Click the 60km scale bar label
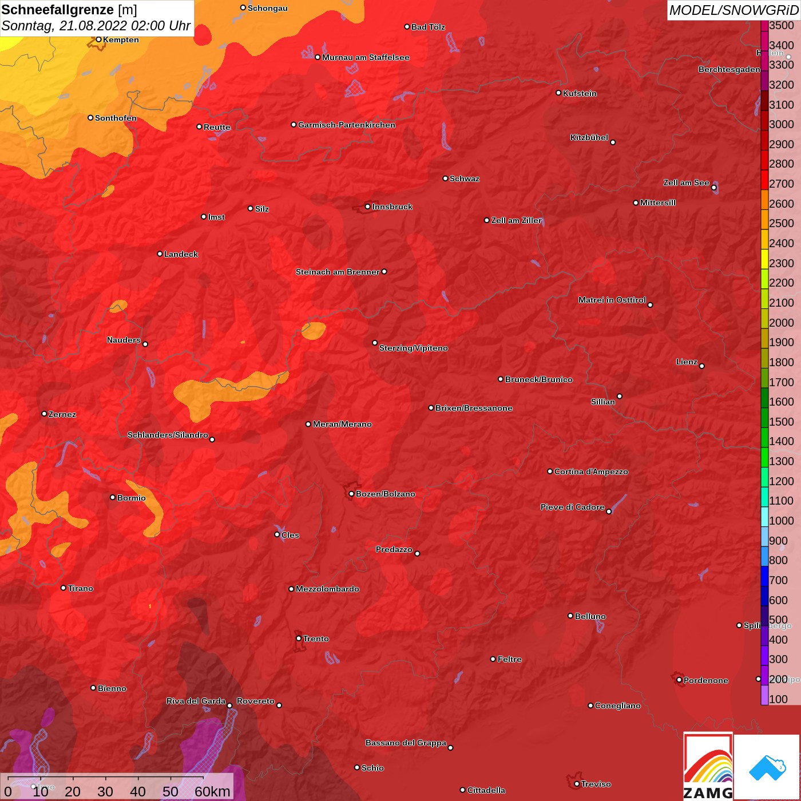This screenshot has width=801, height=801. click(212, 791)
